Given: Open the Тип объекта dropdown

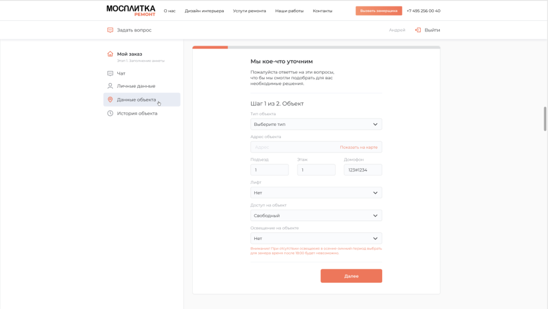Looking at the screenshot, I should 316,124.
